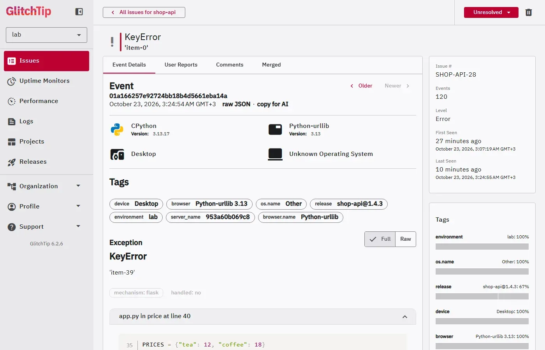The image size is (545, 350).
Task: Select Full exception view
Action: (x=380, y=239)
